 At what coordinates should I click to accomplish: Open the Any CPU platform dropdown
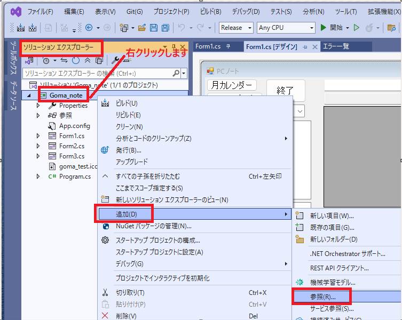click(286, 28)
